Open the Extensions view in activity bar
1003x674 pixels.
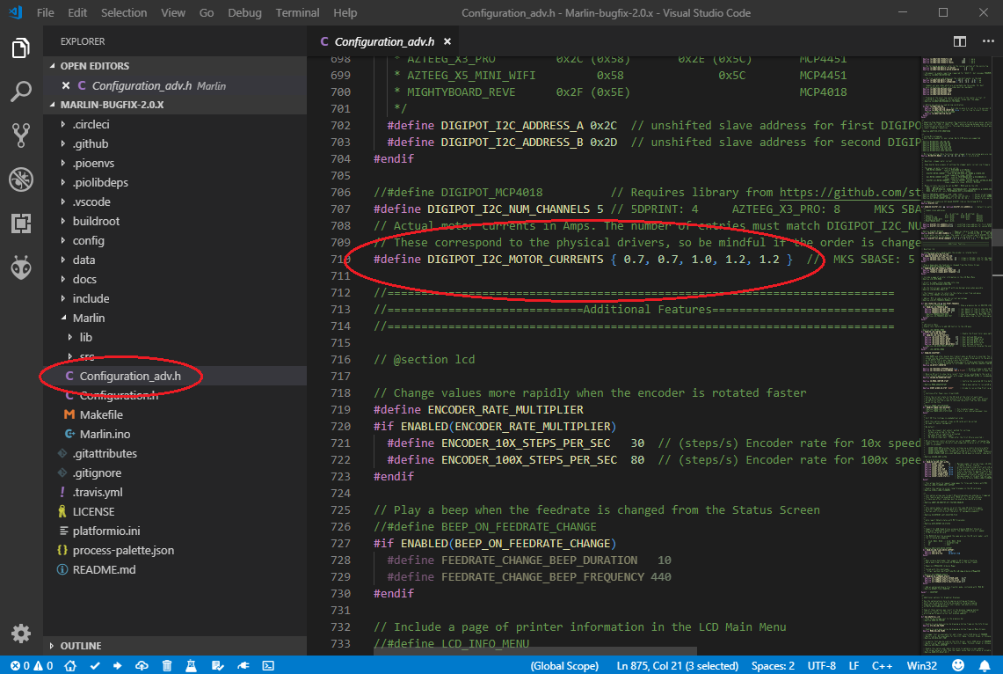(x=20, y=223)
